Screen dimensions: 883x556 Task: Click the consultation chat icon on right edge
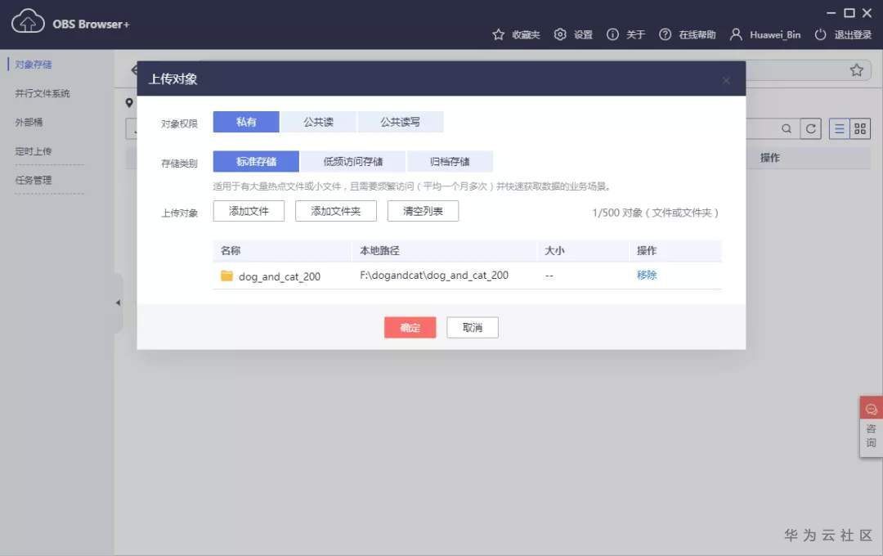pyautogui.click(x=872, y=410)
